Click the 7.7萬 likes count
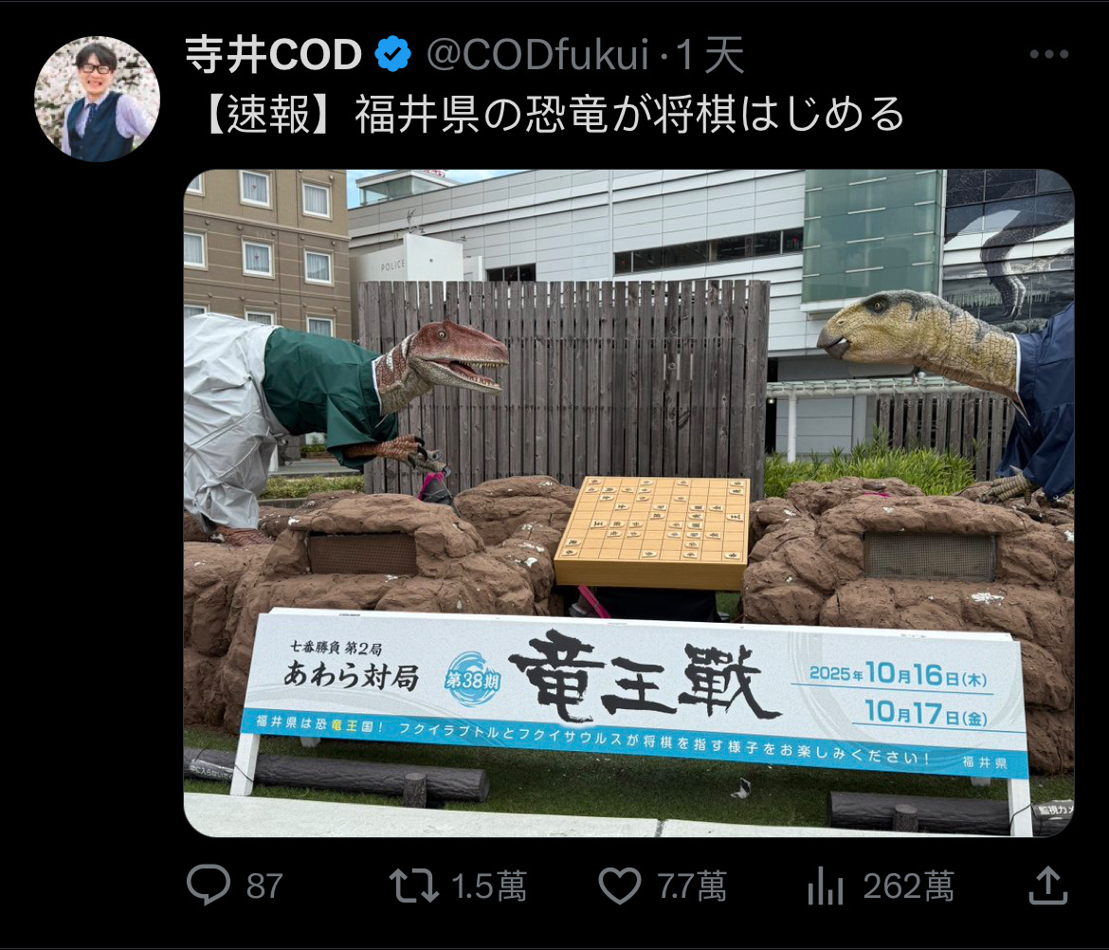This screenshot has width=1109, height=950. 692,886
